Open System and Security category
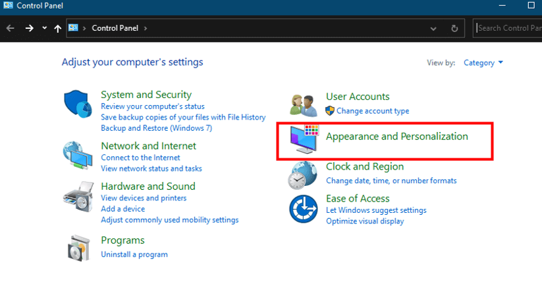Viewport: 542px width, 295px height. [x=146, y=95]
